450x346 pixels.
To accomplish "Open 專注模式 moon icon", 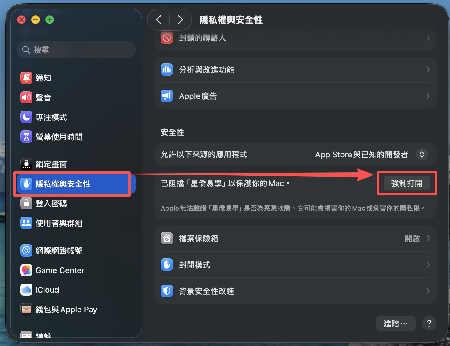I will [26, 117].
